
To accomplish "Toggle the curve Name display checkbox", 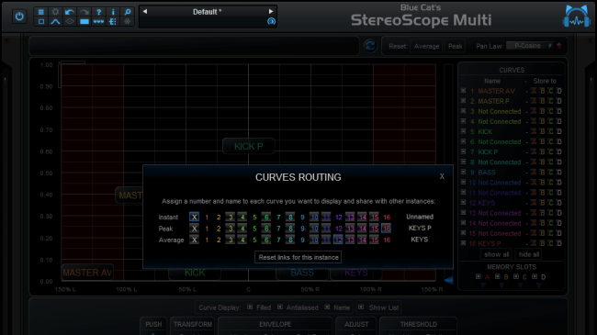I will click(x=327, y=307).
